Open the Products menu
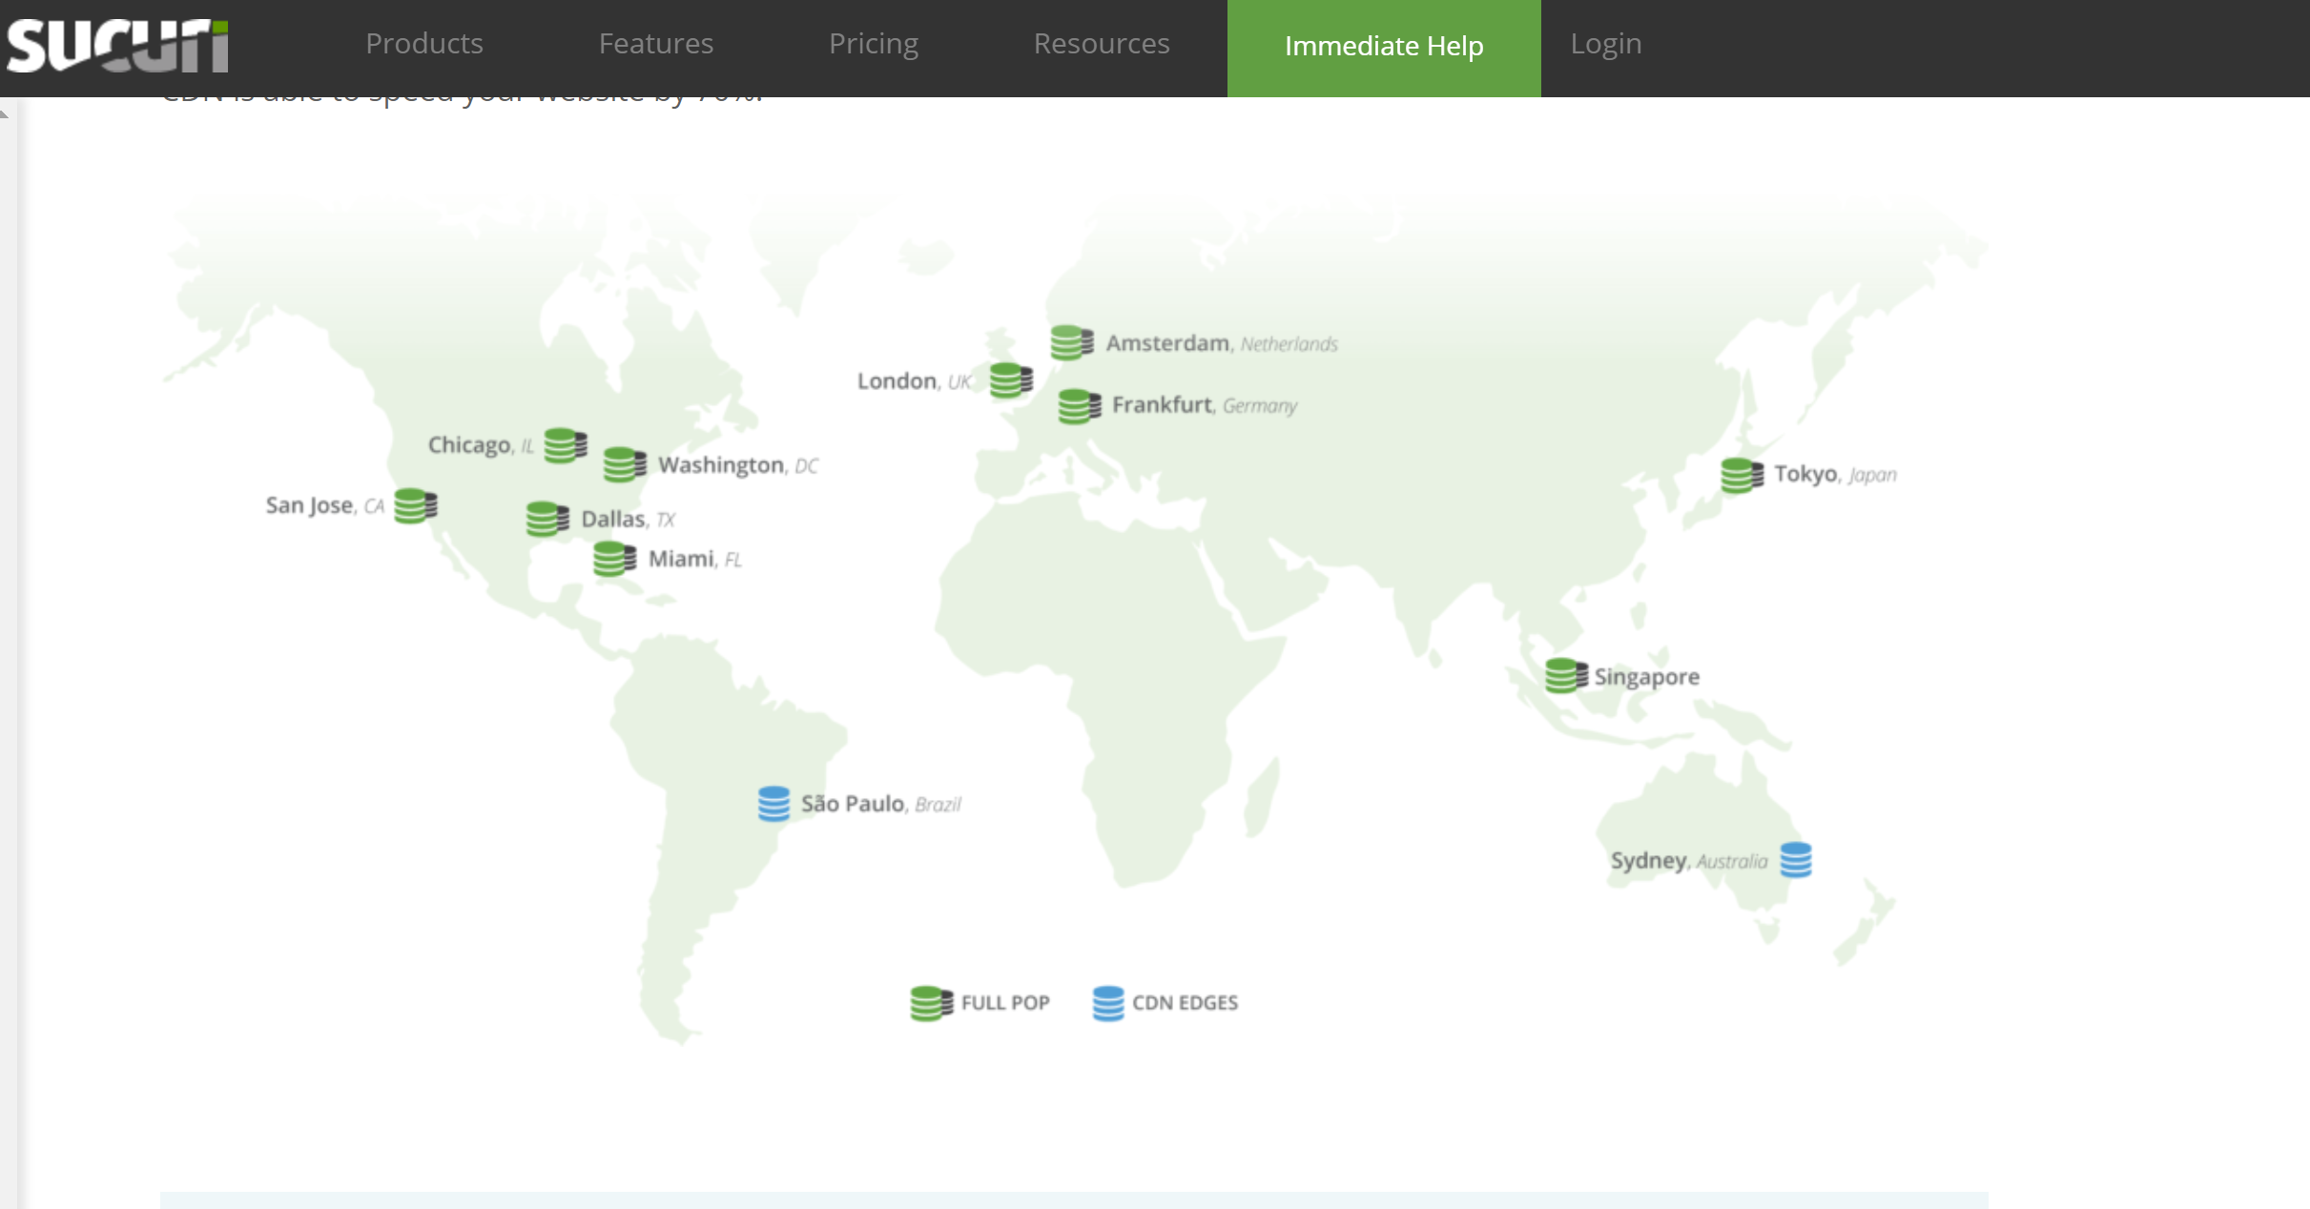The height and width of the screenshot is (1209, 2310). click(x=423, y=44)
